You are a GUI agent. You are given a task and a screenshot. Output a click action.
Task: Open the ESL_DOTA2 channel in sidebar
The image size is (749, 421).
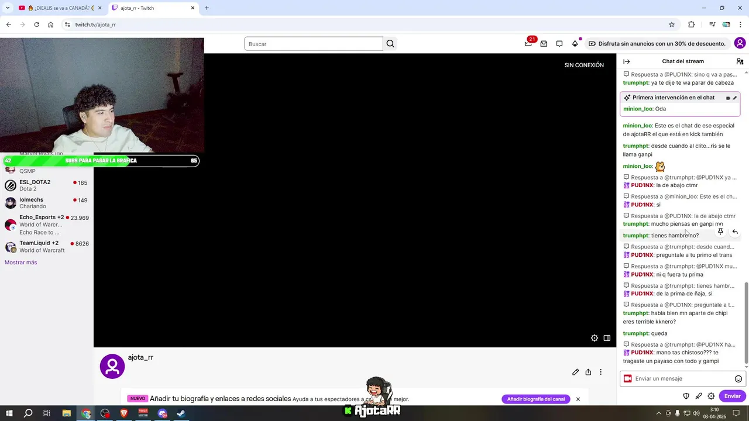pos(46,185)
